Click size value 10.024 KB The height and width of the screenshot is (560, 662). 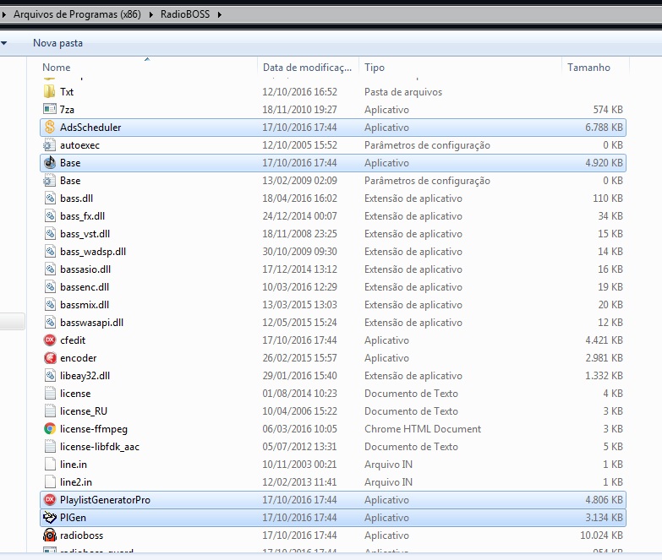(601, 536)
